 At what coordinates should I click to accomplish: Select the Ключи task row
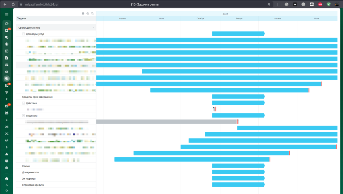26,166
